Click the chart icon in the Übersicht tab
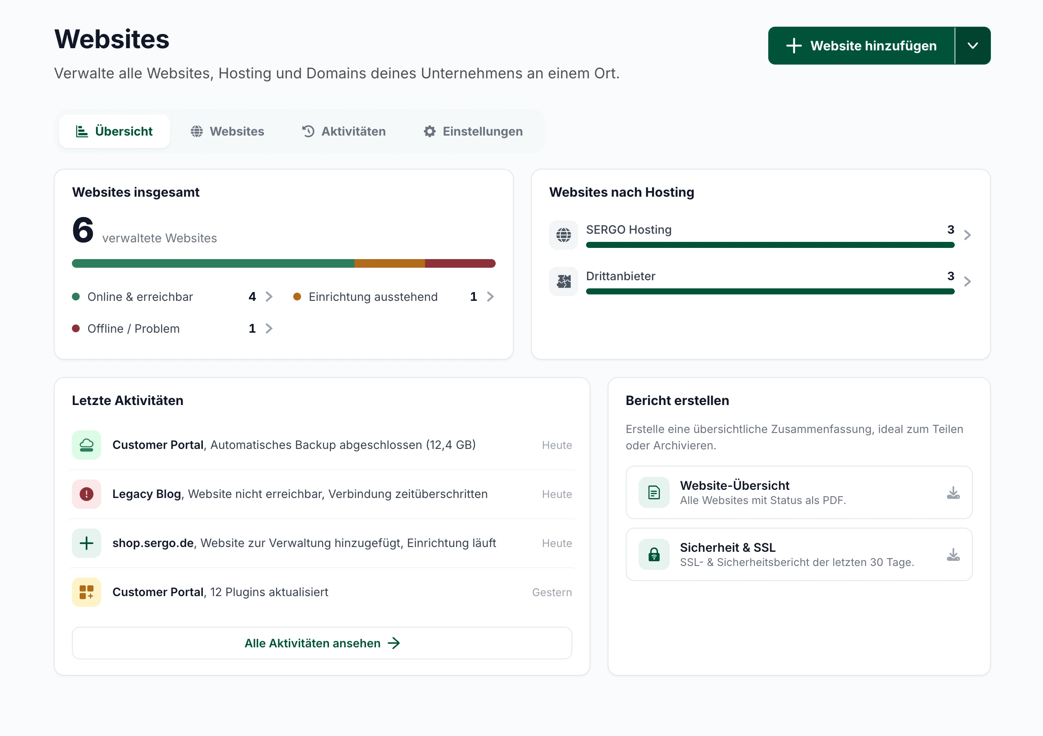 [82, 131]
